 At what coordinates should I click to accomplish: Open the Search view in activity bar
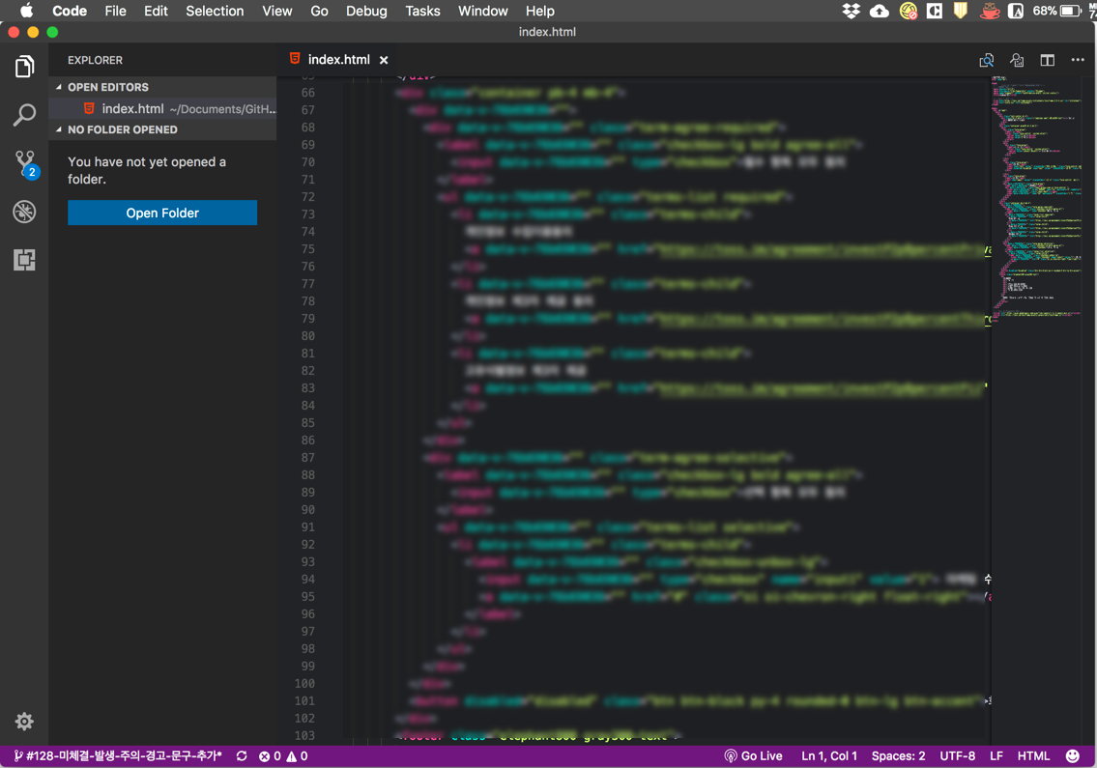point(24,115)
